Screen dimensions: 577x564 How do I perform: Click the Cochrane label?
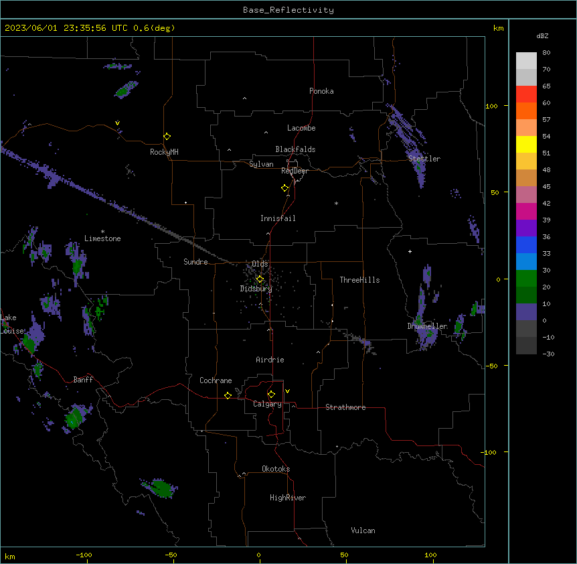click(x=216, y=380)
